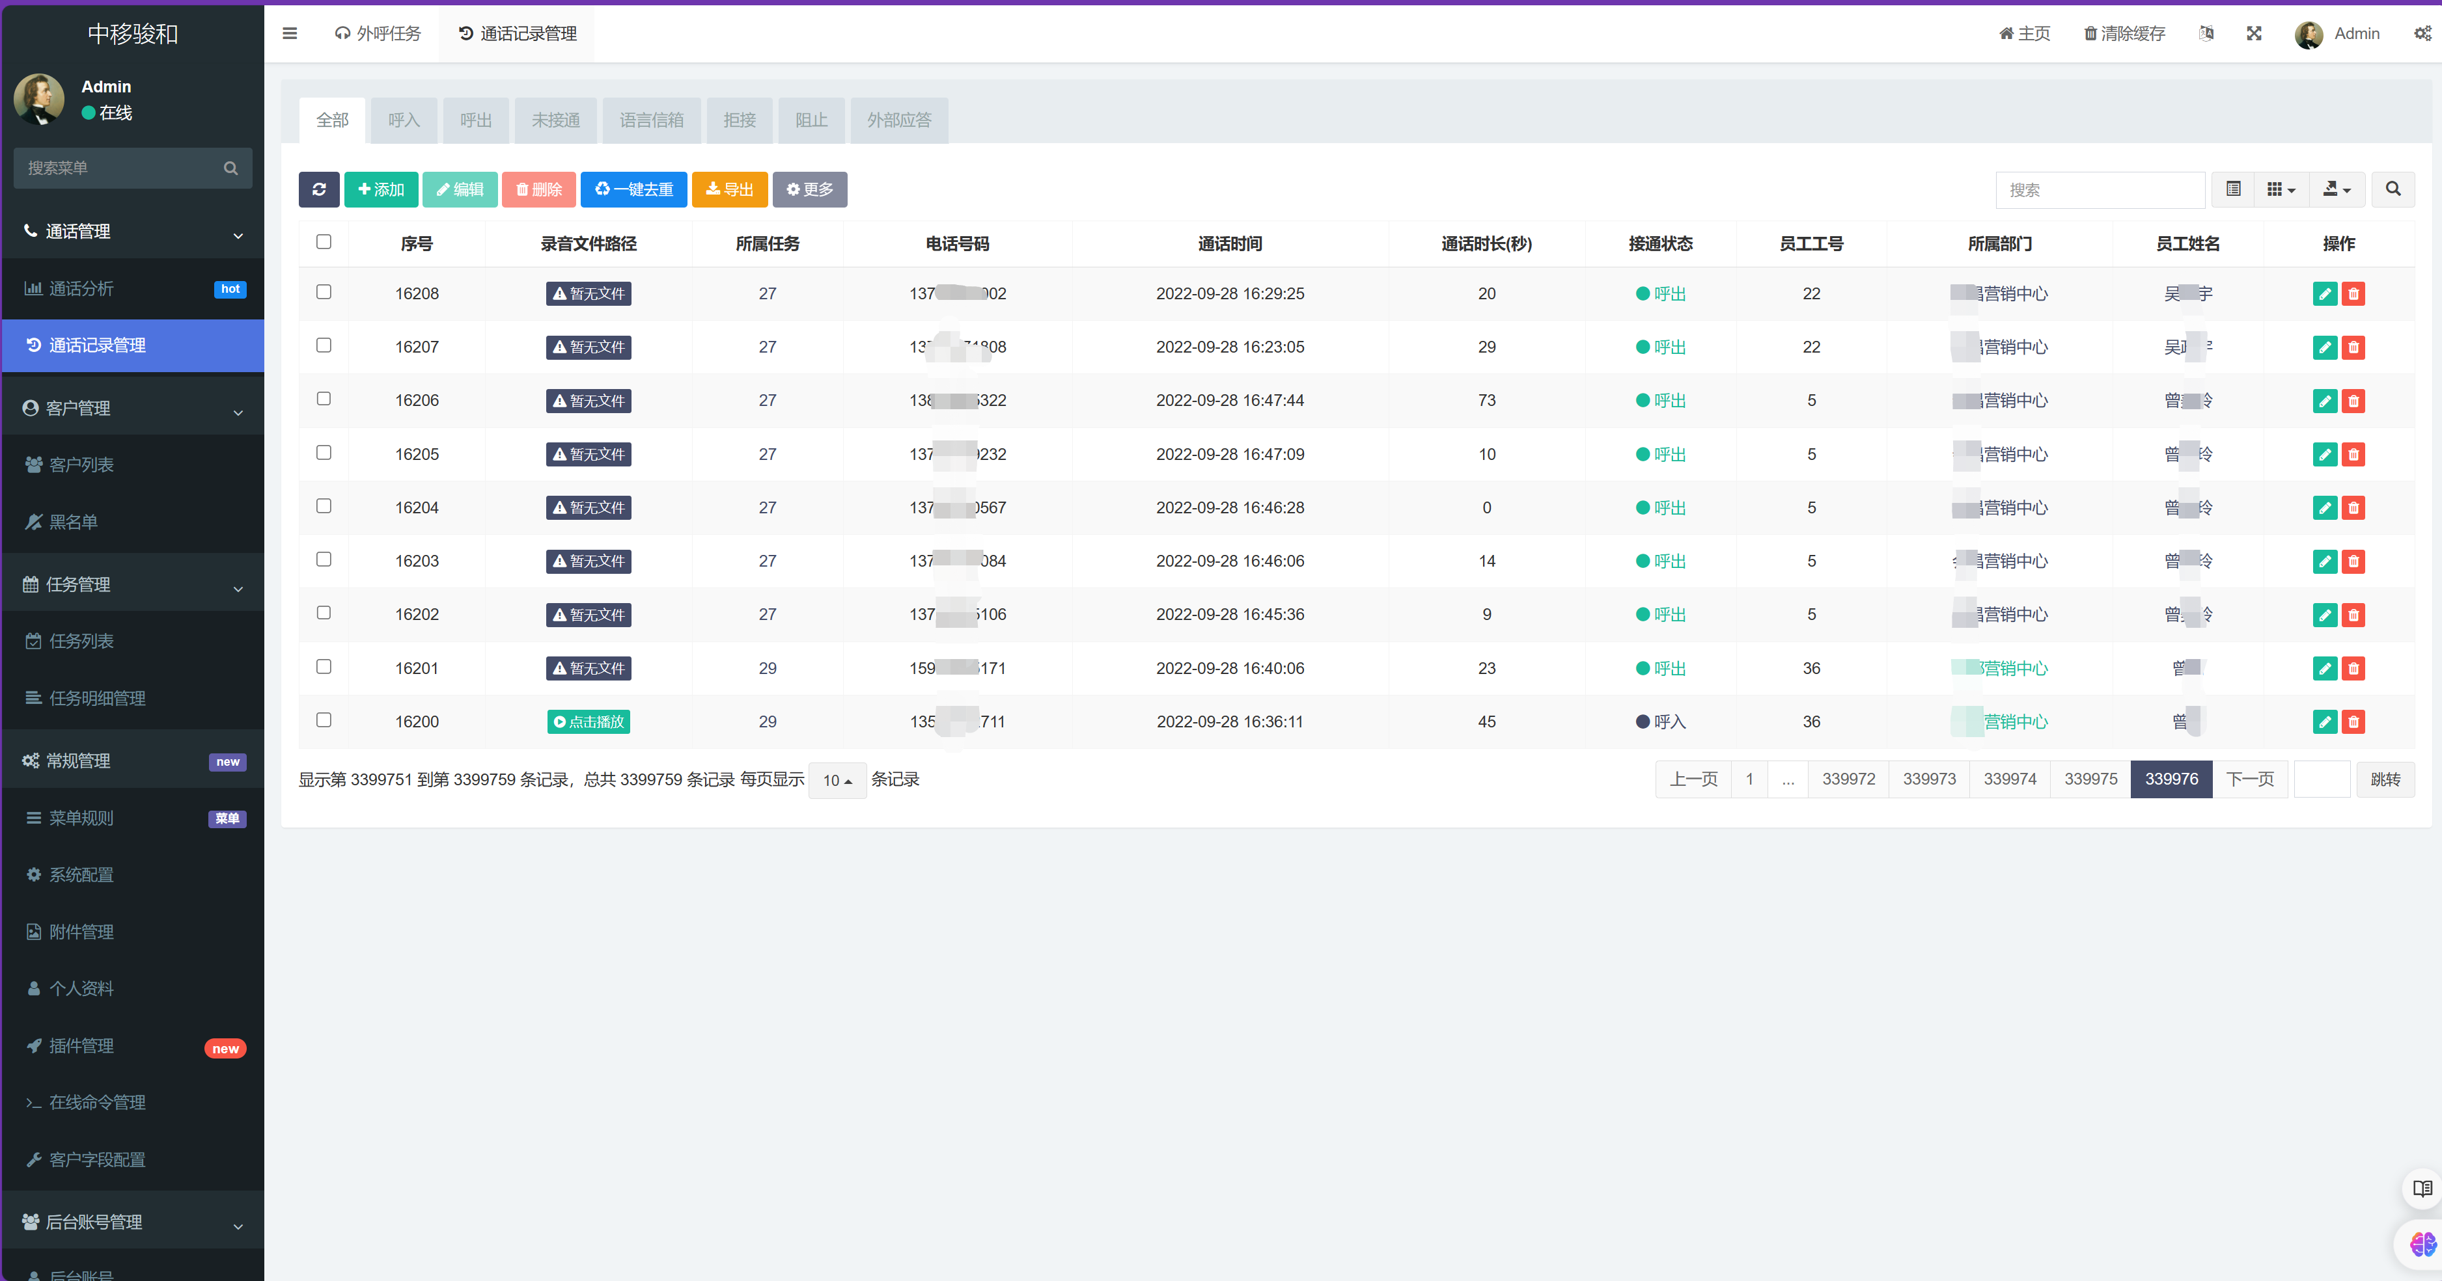Viewport: 2442px width, 1281px height.
Task: Check the row 16205 checkbox
Action: [324, 453]
